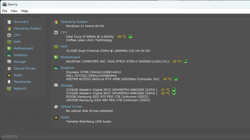Click the Peripherals mouse icon in the sidebar

pyautogui.click(x=9, y=82)
